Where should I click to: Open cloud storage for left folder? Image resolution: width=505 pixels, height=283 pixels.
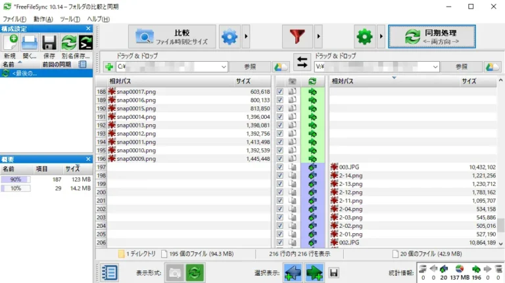coord(281,67)
